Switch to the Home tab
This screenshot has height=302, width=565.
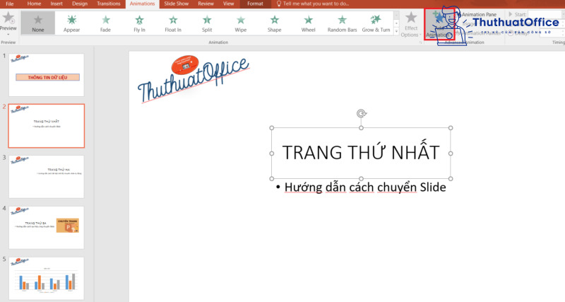coord(34,4)
